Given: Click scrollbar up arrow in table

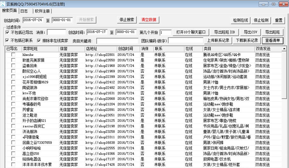Looking at the screenshot, I should (284, 49).
